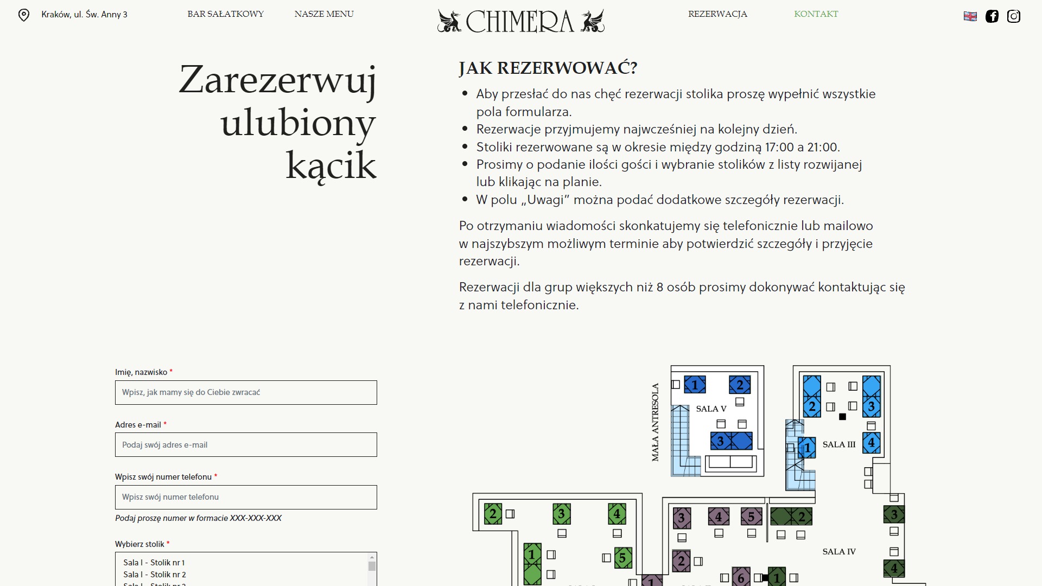Select light green table 5 on plan
This screenshot has width=1042, height=586.
[623, 558]
